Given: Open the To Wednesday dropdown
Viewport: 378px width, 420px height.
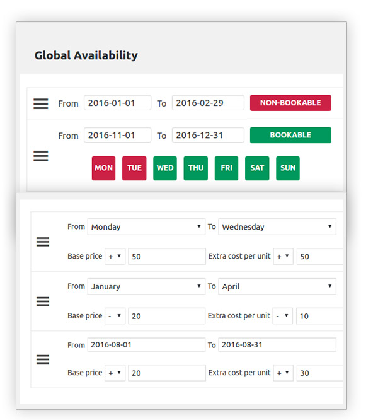Looking at the screenshot, I should pyautogui.click(x=277, y=227).
